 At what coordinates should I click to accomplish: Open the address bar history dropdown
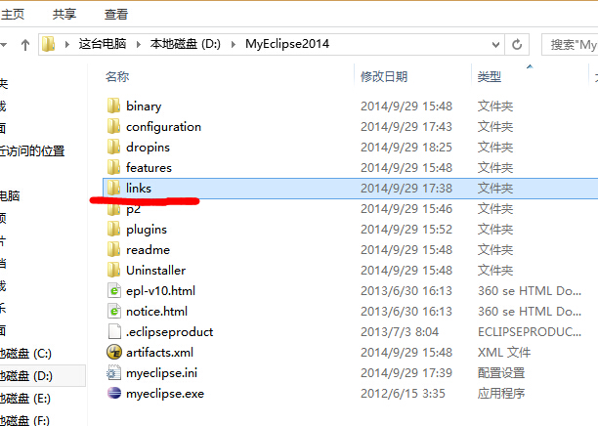click(495, 45)
